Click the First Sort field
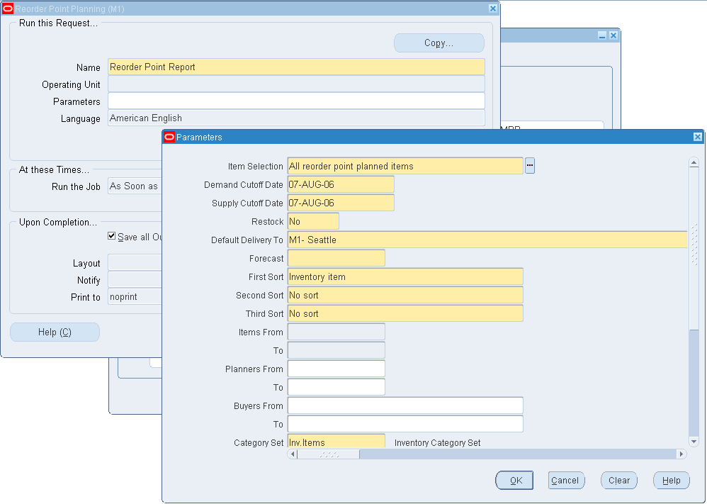The height and width of the screenshot is (504, 707). tap(405, 276)
